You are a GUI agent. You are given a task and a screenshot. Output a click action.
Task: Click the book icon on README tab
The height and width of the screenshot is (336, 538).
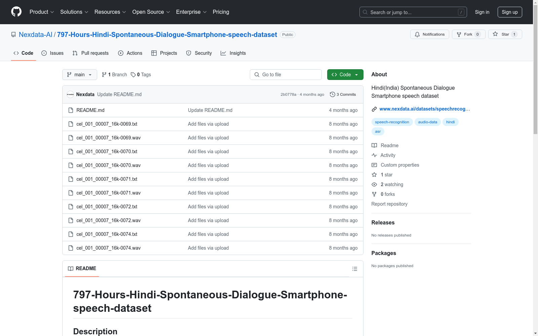point(71,268)
